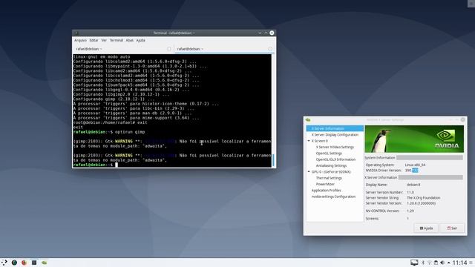Collapse the X Screen 0 tree node

(309, 141)
